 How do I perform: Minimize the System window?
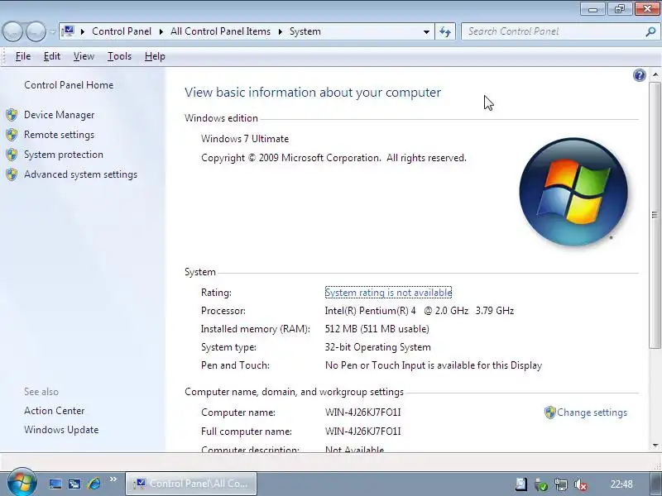tap(592, 9)
